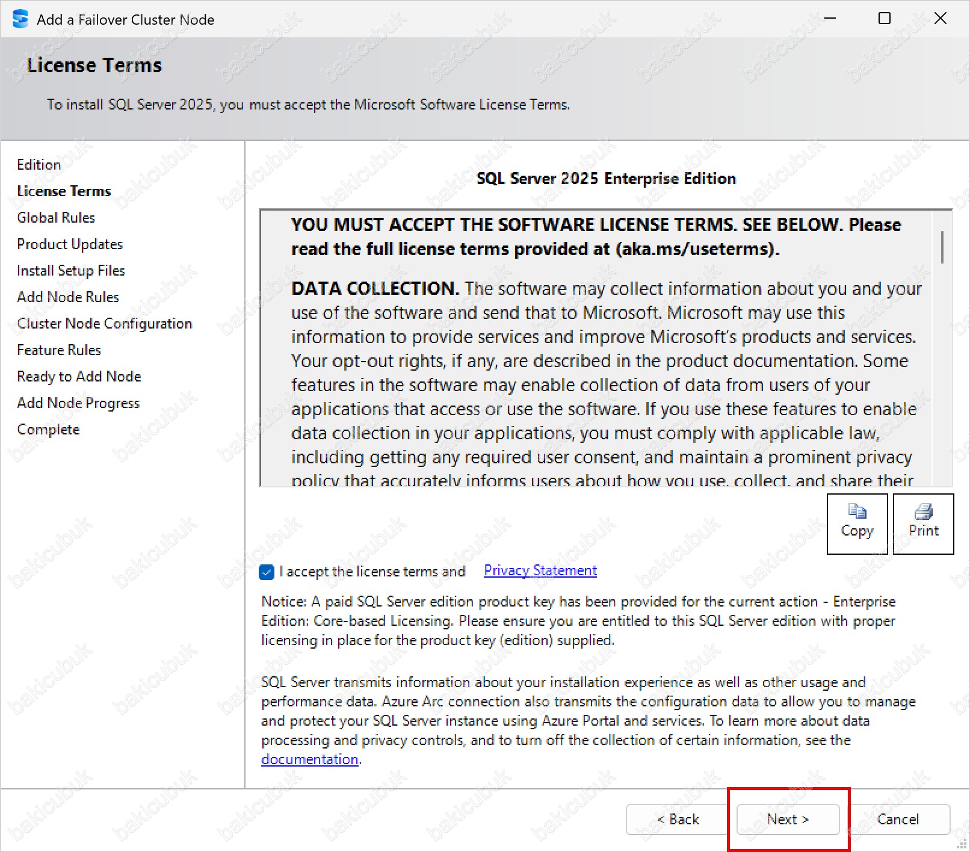Viewport: 970px width, 852px height.
Task: Select License Terms step in sidebar
Action: tap(64, 191)
